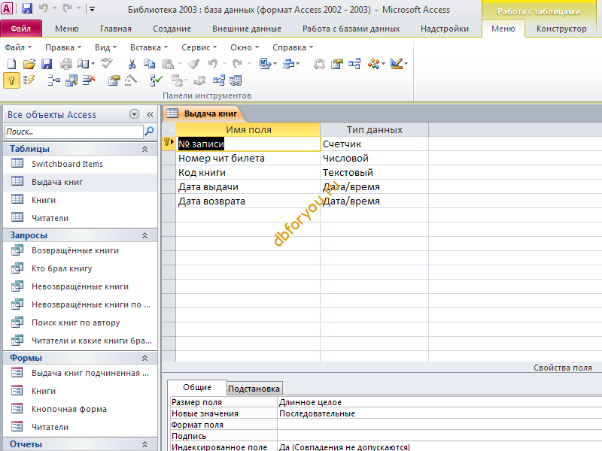602x451 pixels.
Task: Click the search magnifier in navigation pane
Action: (x=149, y=132)
